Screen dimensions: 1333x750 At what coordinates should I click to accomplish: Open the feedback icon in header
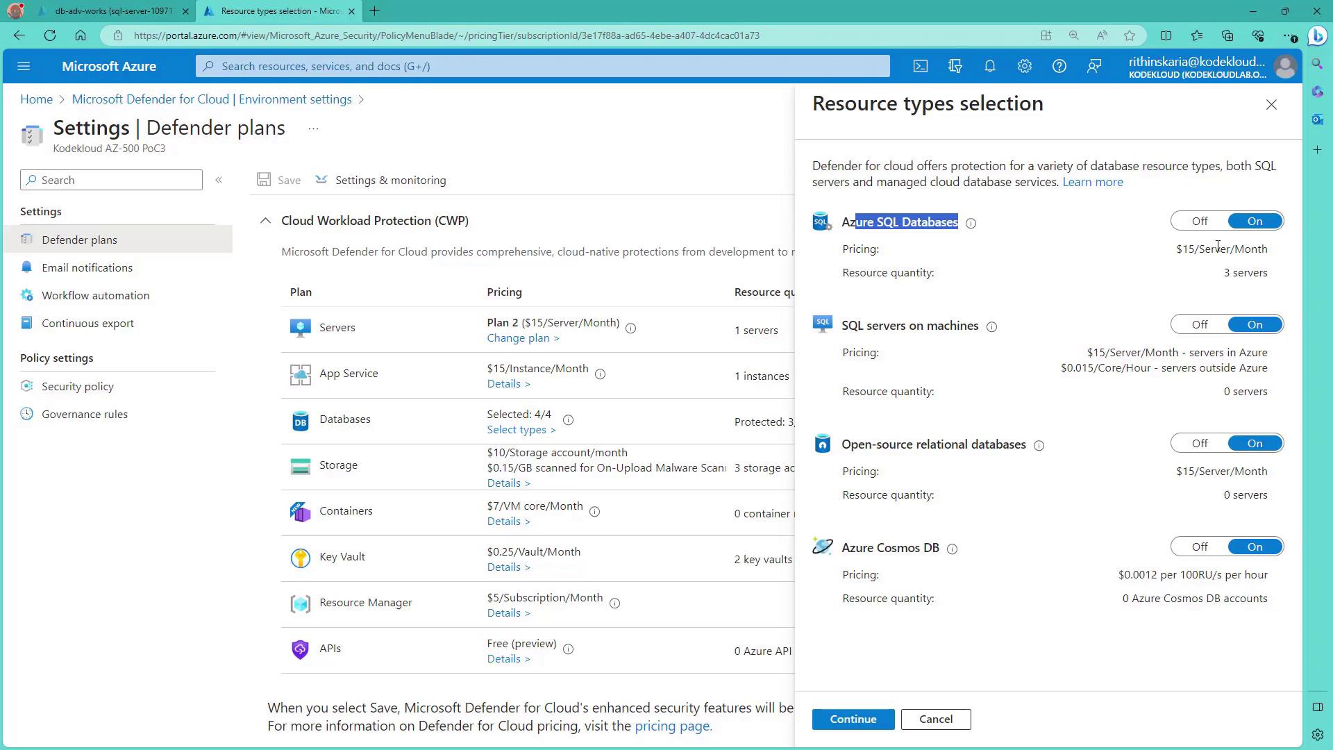click(x=1094, y=67)
